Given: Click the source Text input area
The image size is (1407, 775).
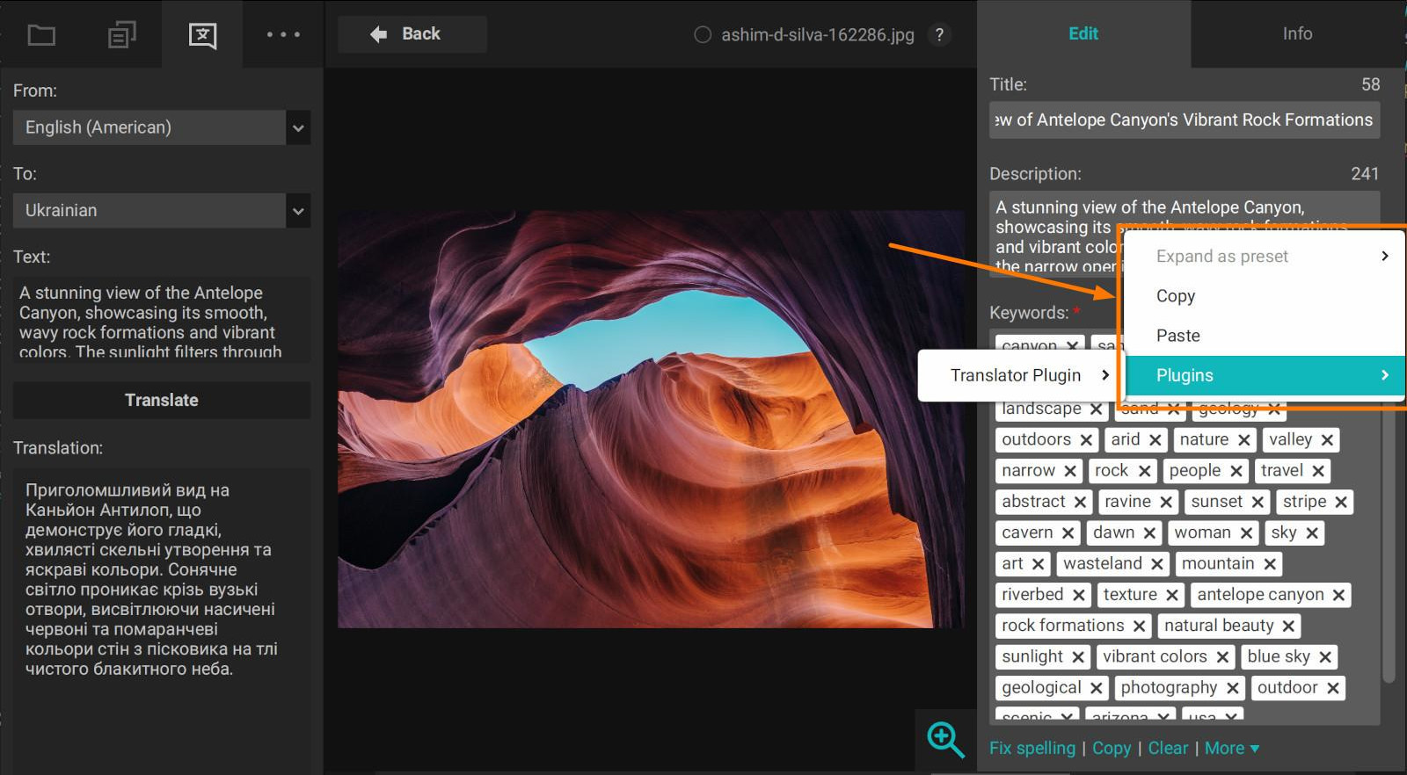Looking at the screenshot, I should 162,319.
